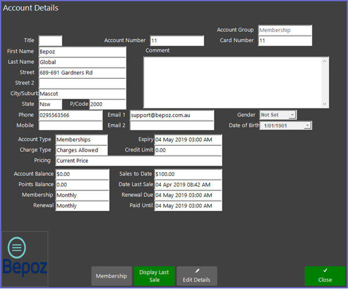Click the Card Number field
348x289 pixels.
pos(285,41)
